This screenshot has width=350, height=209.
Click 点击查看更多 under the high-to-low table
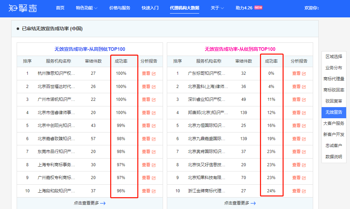pos(90,203)
